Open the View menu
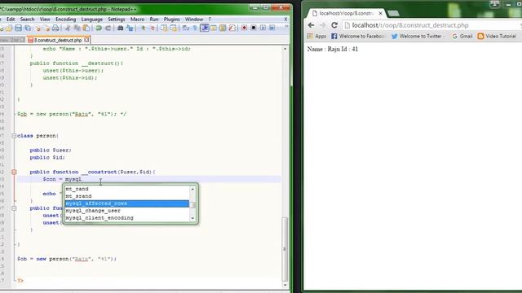This screenshot has height=293, width=522. point(45,20)
